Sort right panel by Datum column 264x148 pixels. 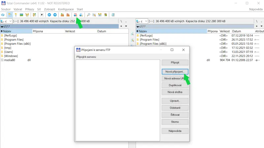(x=243, y=31)
